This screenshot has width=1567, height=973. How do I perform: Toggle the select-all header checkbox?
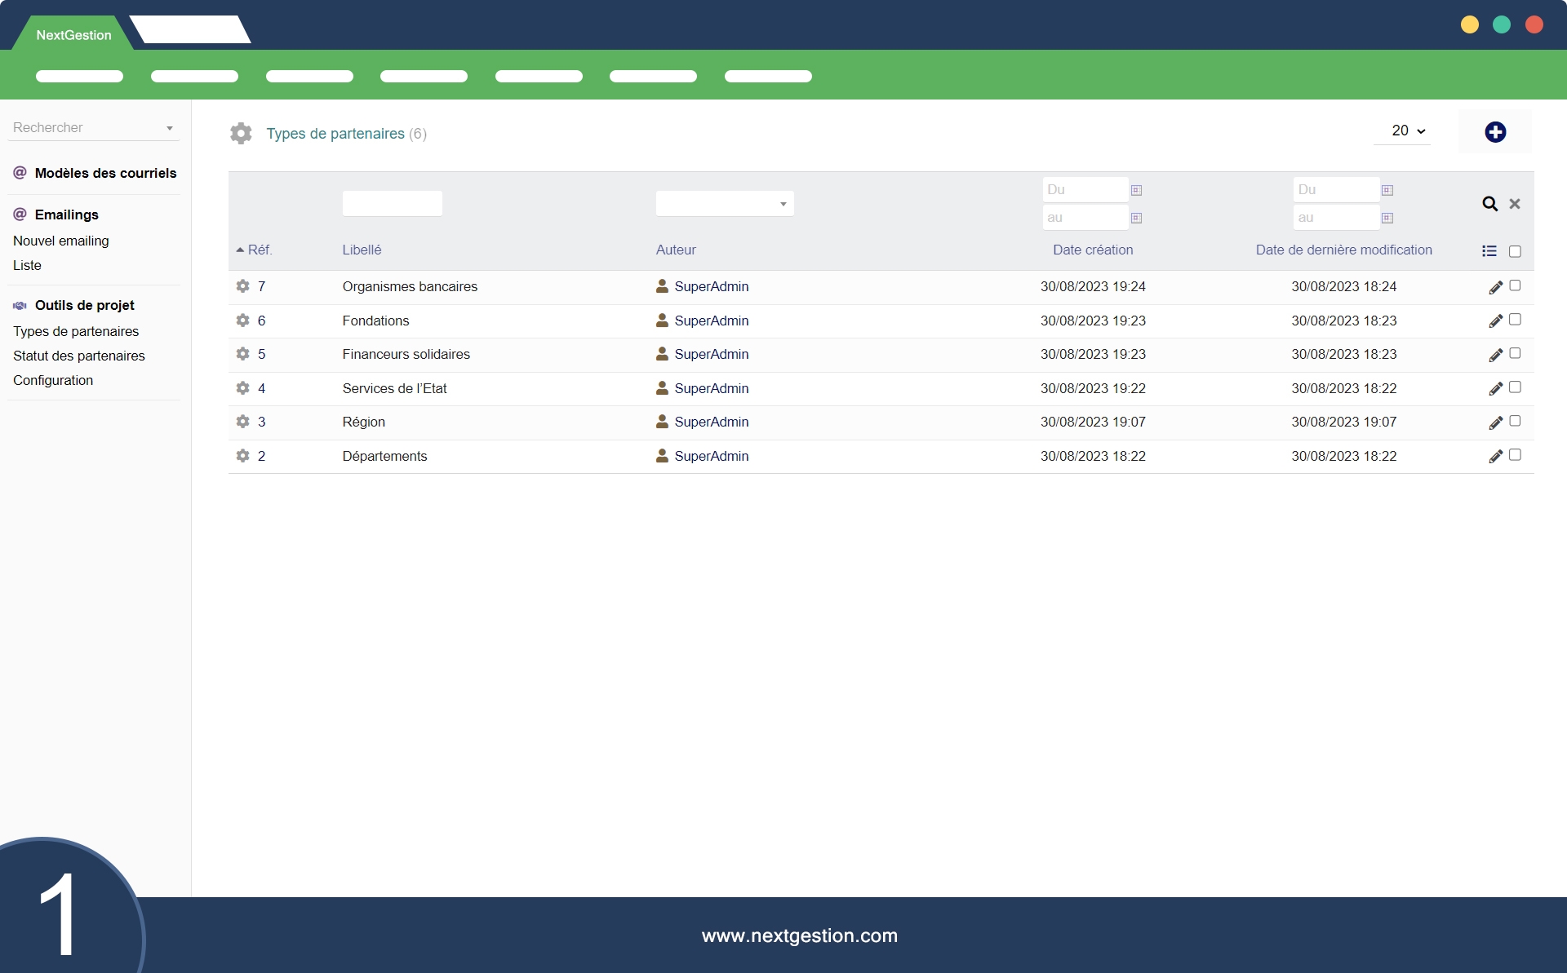tap(1515, 251)
